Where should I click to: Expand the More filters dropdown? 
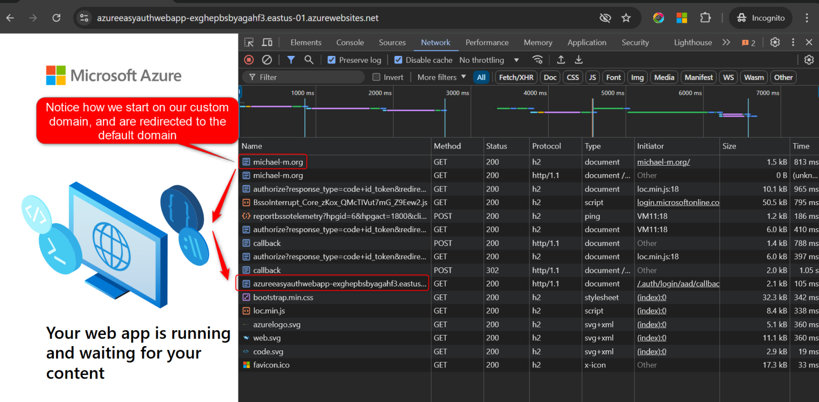pyautogui.click(x=441, y=77)
